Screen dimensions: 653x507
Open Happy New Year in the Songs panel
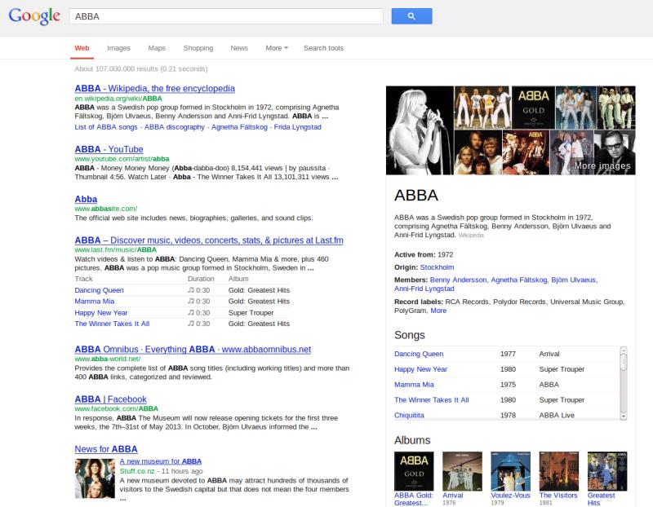[x=420, y=369]
